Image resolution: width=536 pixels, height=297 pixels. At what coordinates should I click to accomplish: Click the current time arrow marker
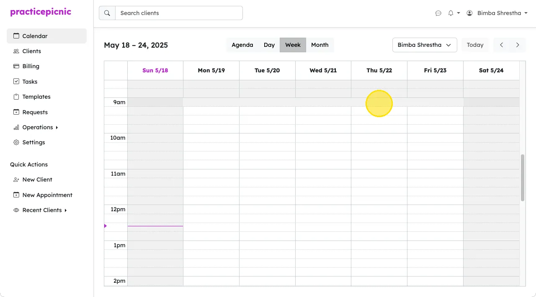pos(106,226)
